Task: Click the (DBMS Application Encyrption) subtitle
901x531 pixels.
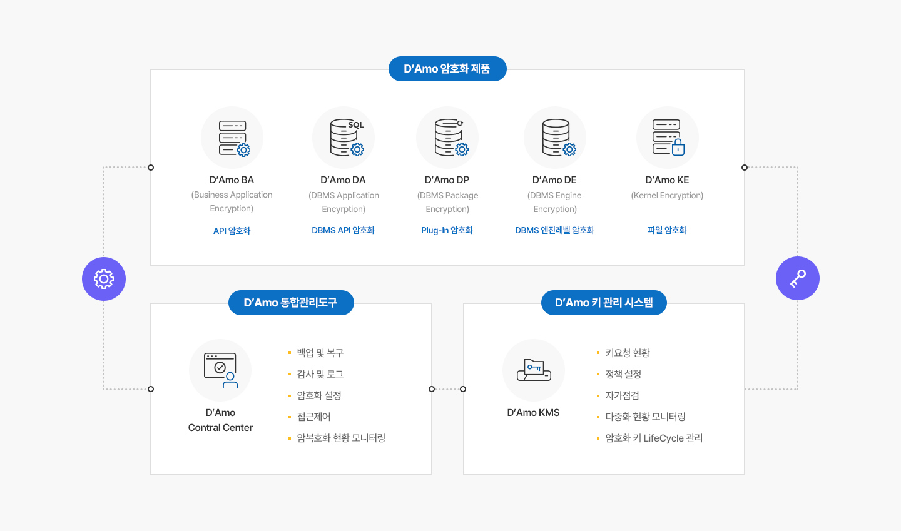Action: tap(344, 203)
